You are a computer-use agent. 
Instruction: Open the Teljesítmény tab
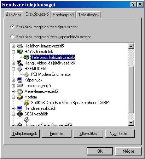(x=89, y=15)
